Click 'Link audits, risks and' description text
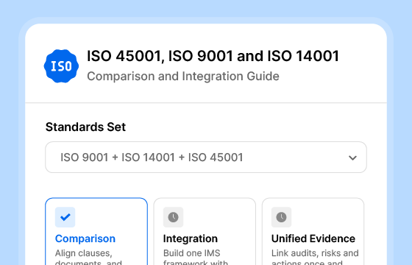The height and width of the screenshot is (265, 412). (x=315, y=253)
